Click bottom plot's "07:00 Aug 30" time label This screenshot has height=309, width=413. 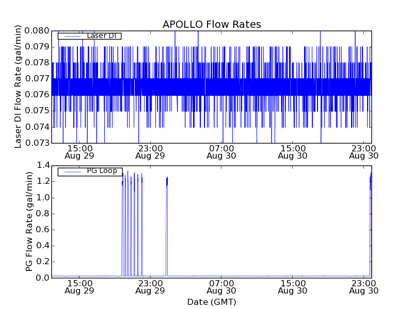(221, 287)
